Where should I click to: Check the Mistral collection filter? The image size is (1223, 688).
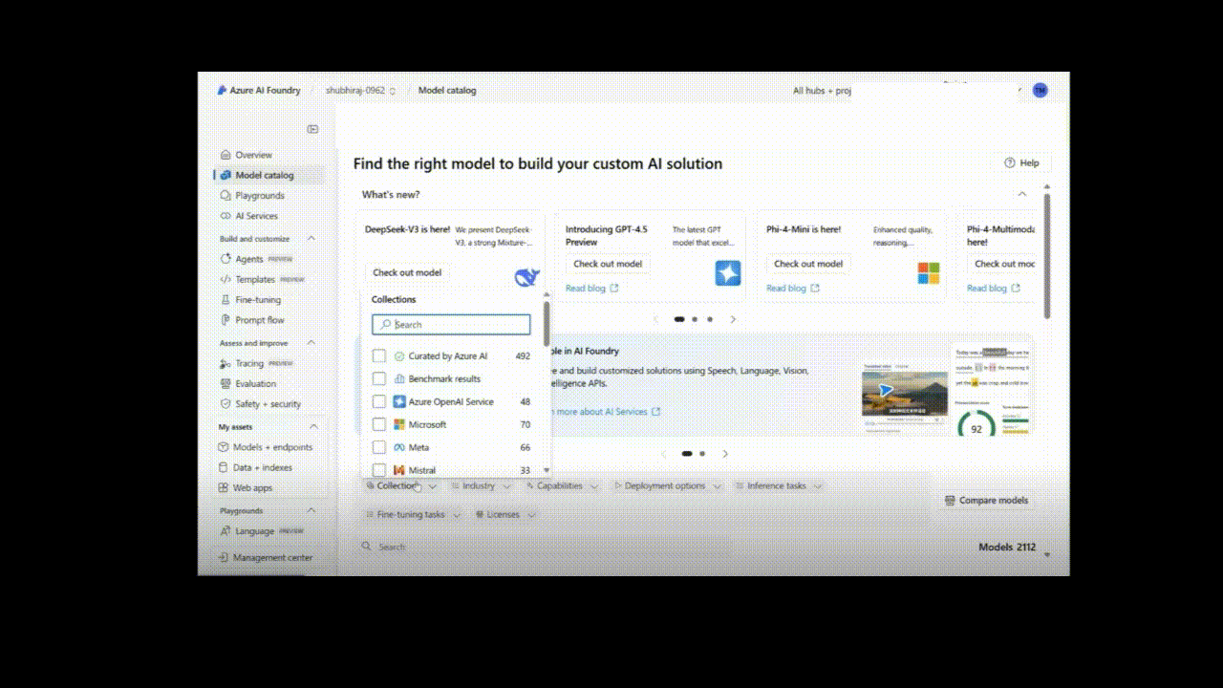(x=378, y=469)
